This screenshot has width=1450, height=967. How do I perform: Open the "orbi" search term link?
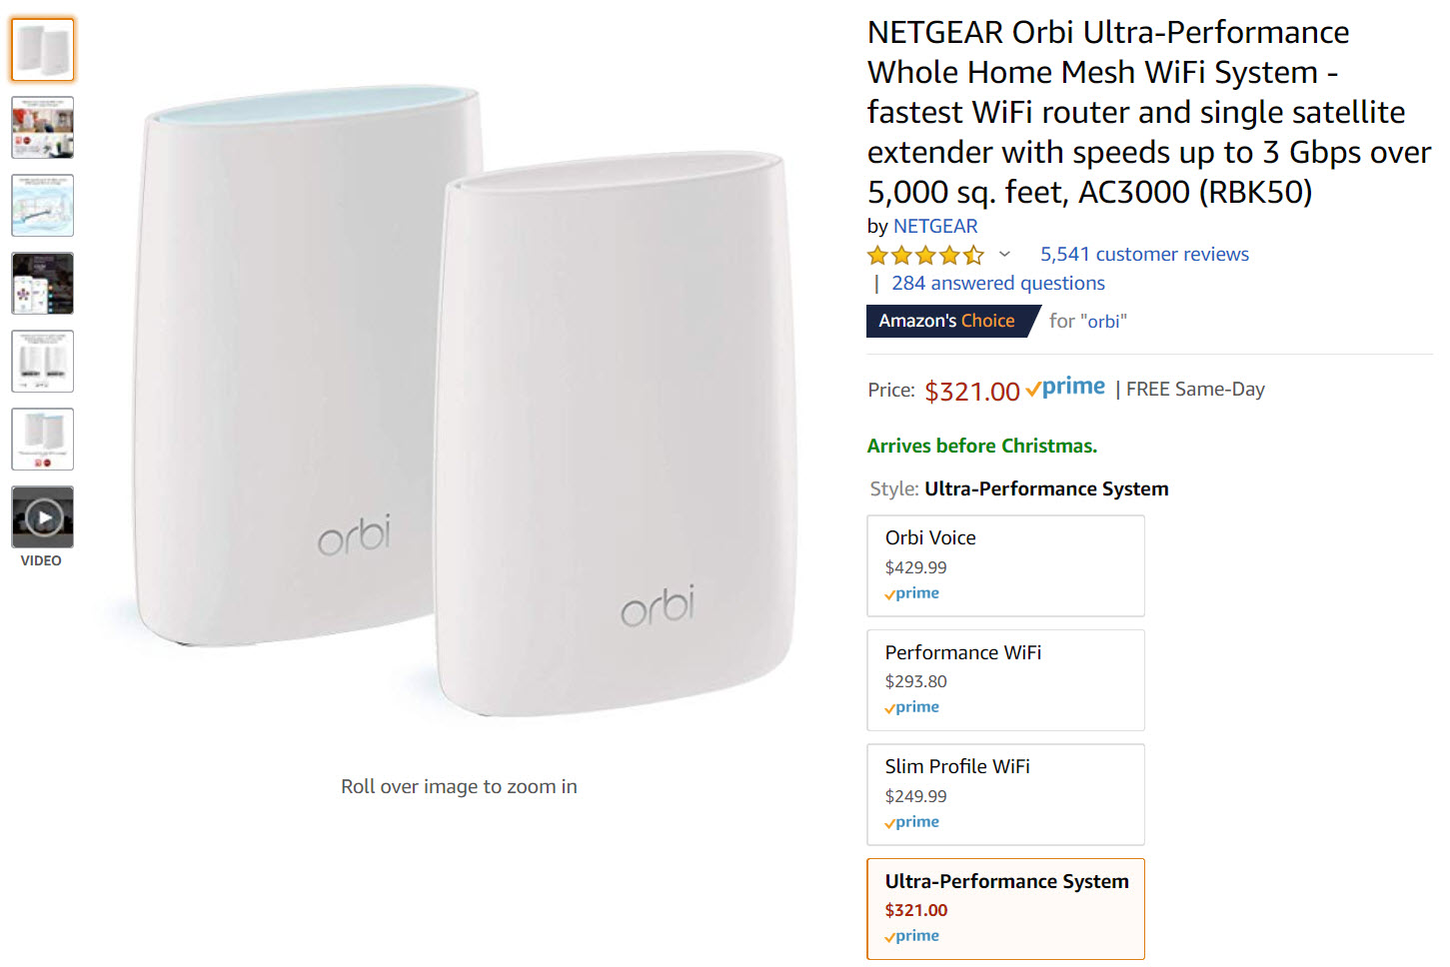[1103, 322]
